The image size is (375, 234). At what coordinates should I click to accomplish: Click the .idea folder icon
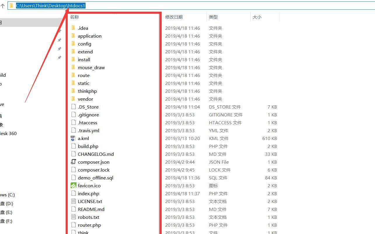73,28
